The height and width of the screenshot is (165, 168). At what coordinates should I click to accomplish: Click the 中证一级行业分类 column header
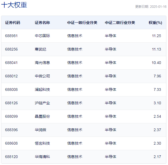(82, 23)
